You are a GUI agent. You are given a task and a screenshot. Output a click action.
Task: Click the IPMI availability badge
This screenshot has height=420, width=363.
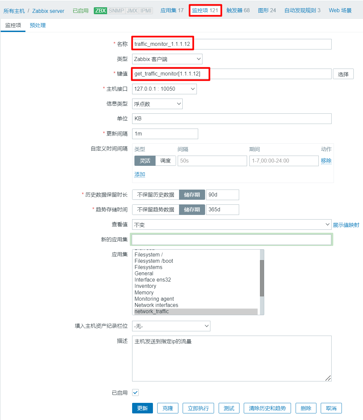146,11
